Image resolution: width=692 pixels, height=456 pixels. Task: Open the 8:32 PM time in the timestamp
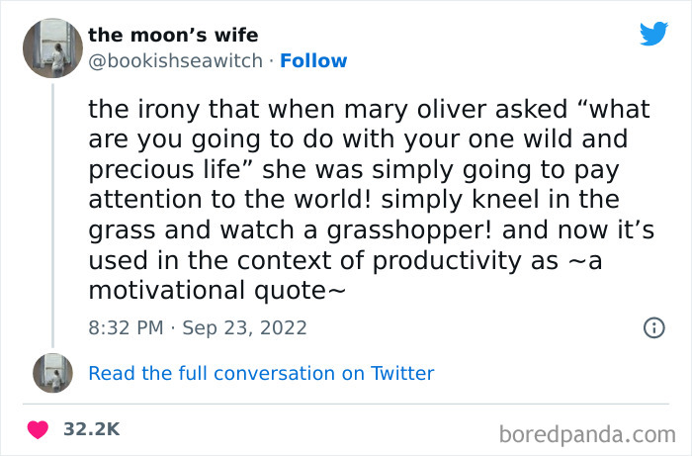pos(128,327)
